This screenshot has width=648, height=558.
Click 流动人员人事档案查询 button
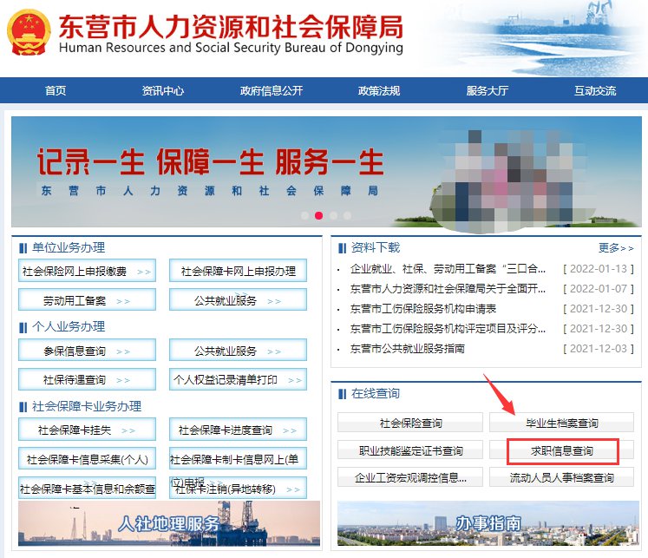click(x=561, y=477)
